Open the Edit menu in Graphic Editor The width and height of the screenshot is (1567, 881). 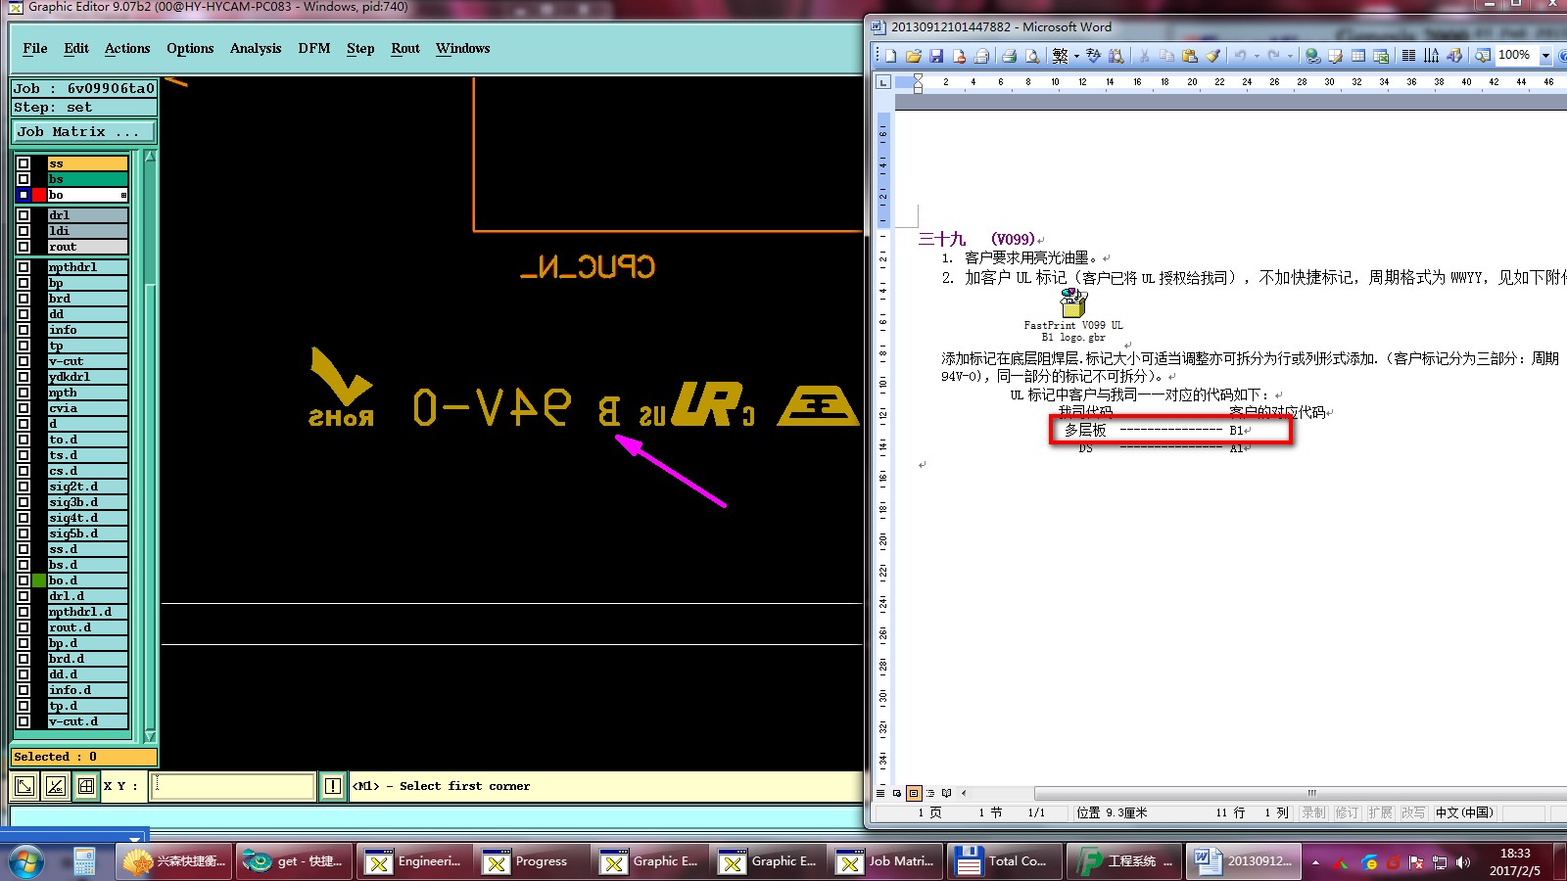coord(76,48)
